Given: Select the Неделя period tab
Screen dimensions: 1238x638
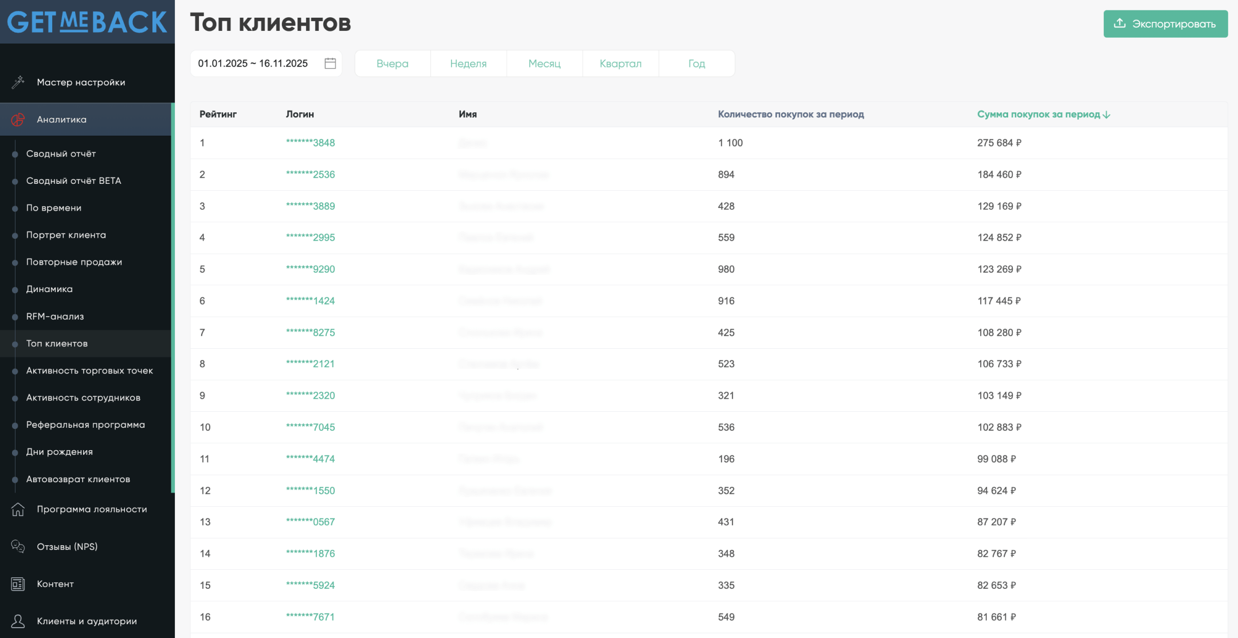Looking at the screenshot, I should [x=468, y=63].
